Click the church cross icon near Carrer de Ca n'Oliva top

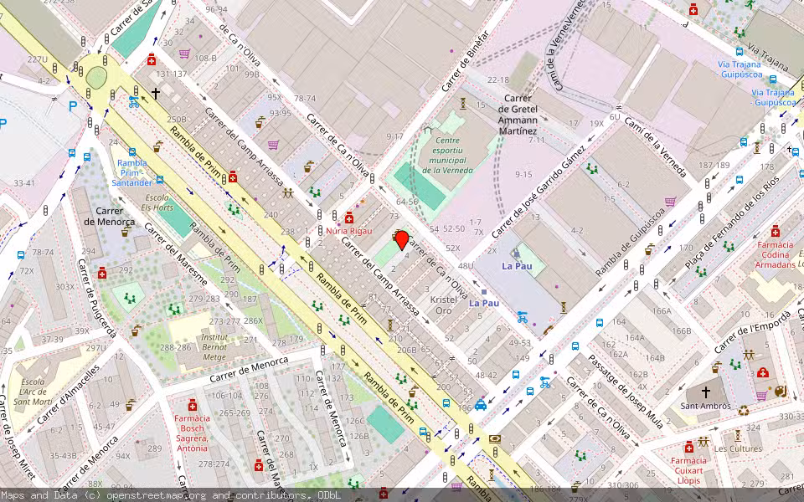tap(157, 92)
